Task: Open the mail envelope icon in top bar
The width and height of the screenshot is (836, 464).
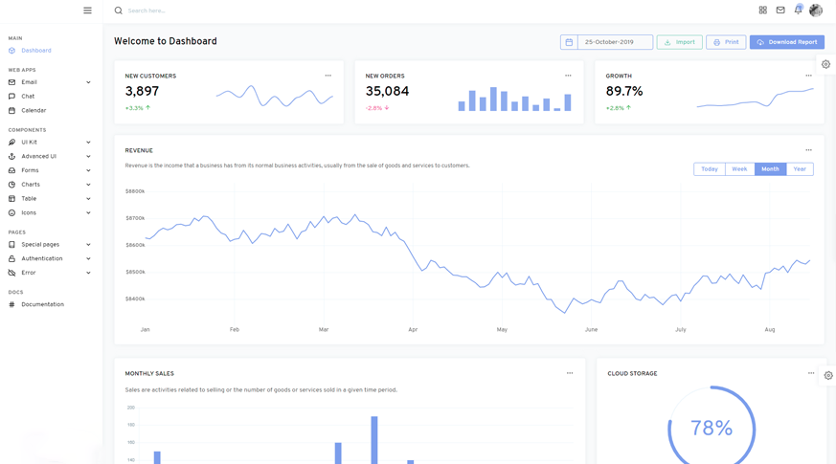Action: point(780,11)
